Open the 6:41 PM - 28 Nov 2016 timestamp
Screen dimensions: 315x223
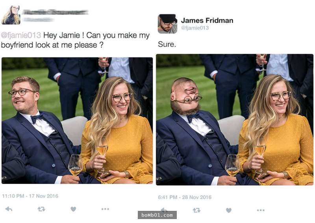click(185, 197)
